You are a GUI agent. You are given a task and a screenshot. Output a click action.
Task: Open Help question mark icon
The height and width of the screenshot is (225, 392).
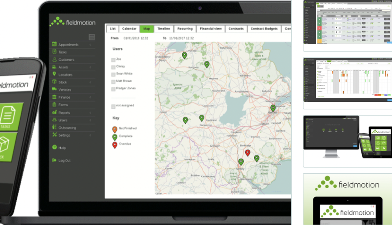coord(54,147)
